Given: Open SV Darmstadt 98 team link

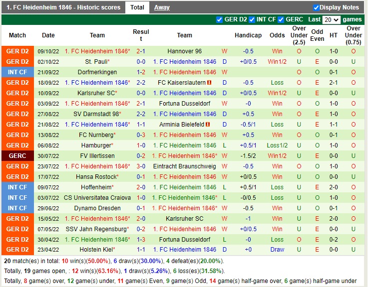Looking at the screenshot, I should coord(97,114).
